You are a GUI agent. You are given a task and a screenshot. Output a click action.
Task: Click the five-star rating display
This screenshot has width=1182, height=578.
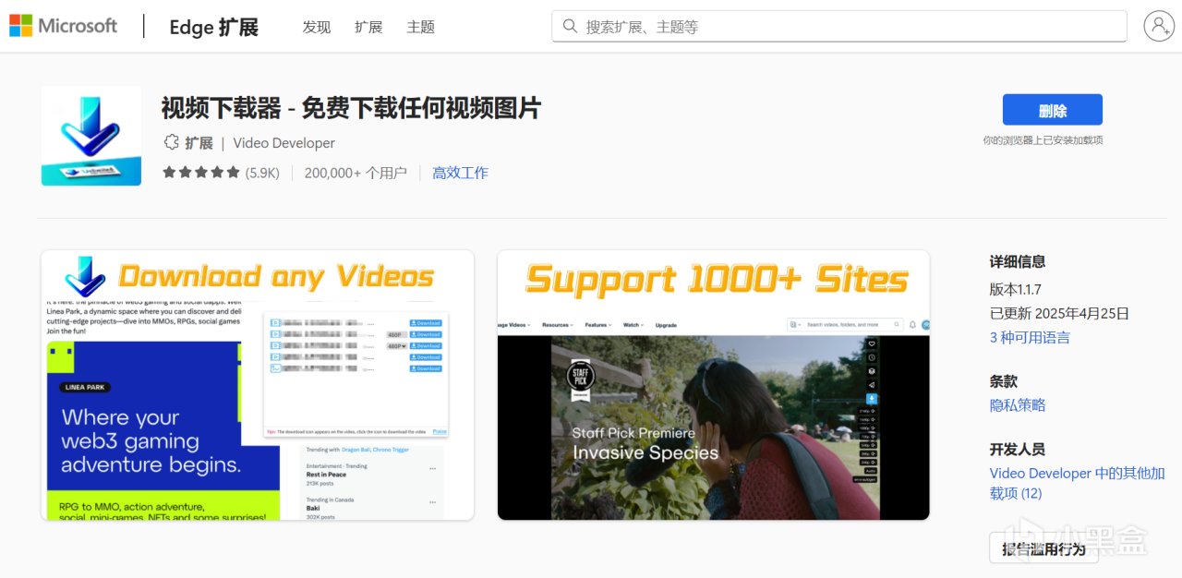coord(201,173)
